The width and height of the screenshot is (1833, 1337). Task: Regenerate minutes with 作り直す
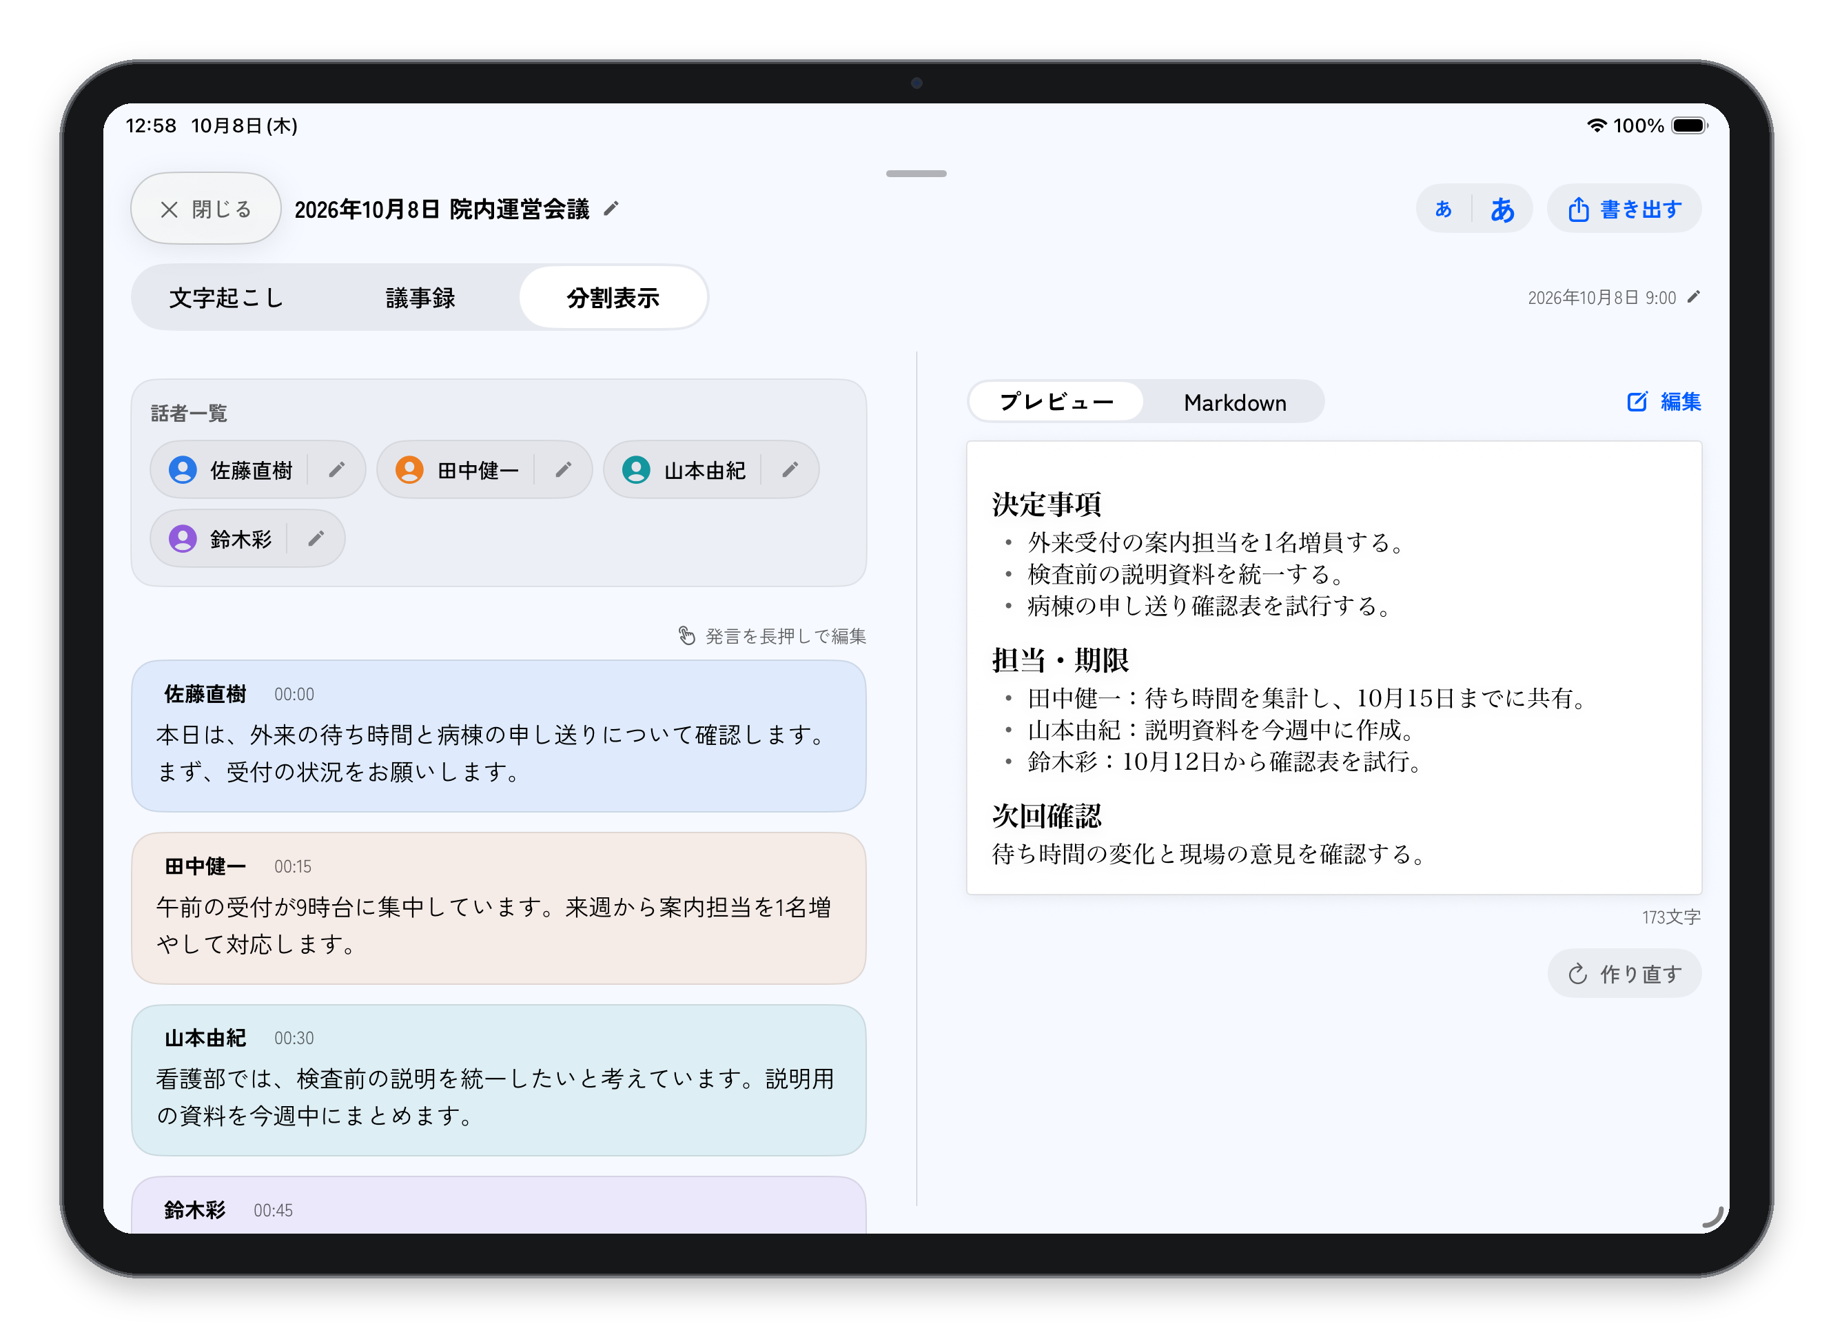coord(1624,974)
